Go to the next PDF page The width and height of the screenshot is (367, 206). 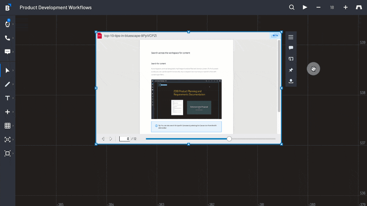[111, 139]
